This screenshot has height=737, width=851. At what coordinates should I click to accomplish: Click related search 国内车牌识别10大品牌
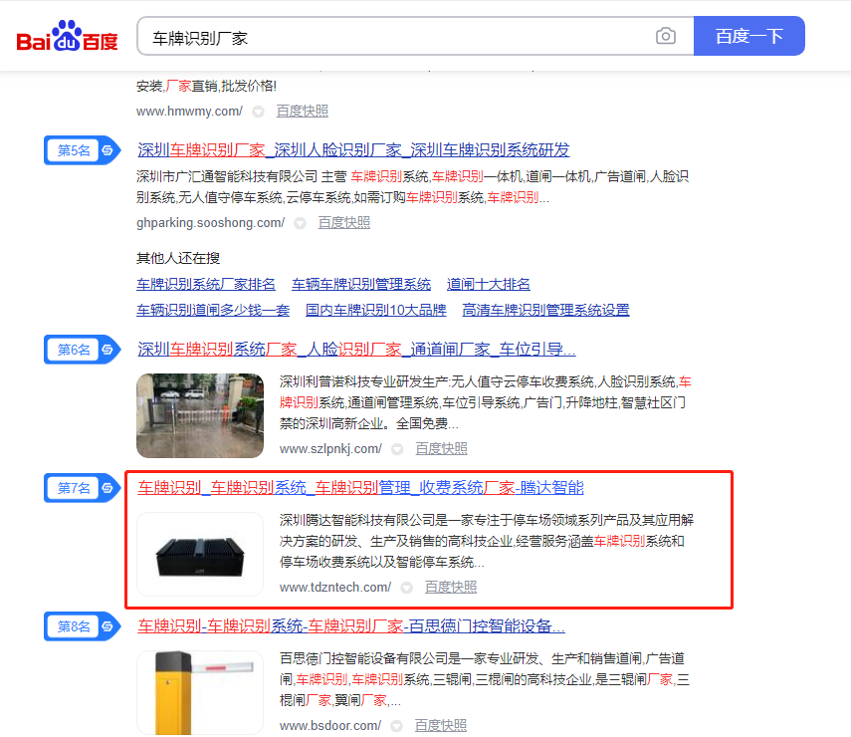tap(375, 310)
